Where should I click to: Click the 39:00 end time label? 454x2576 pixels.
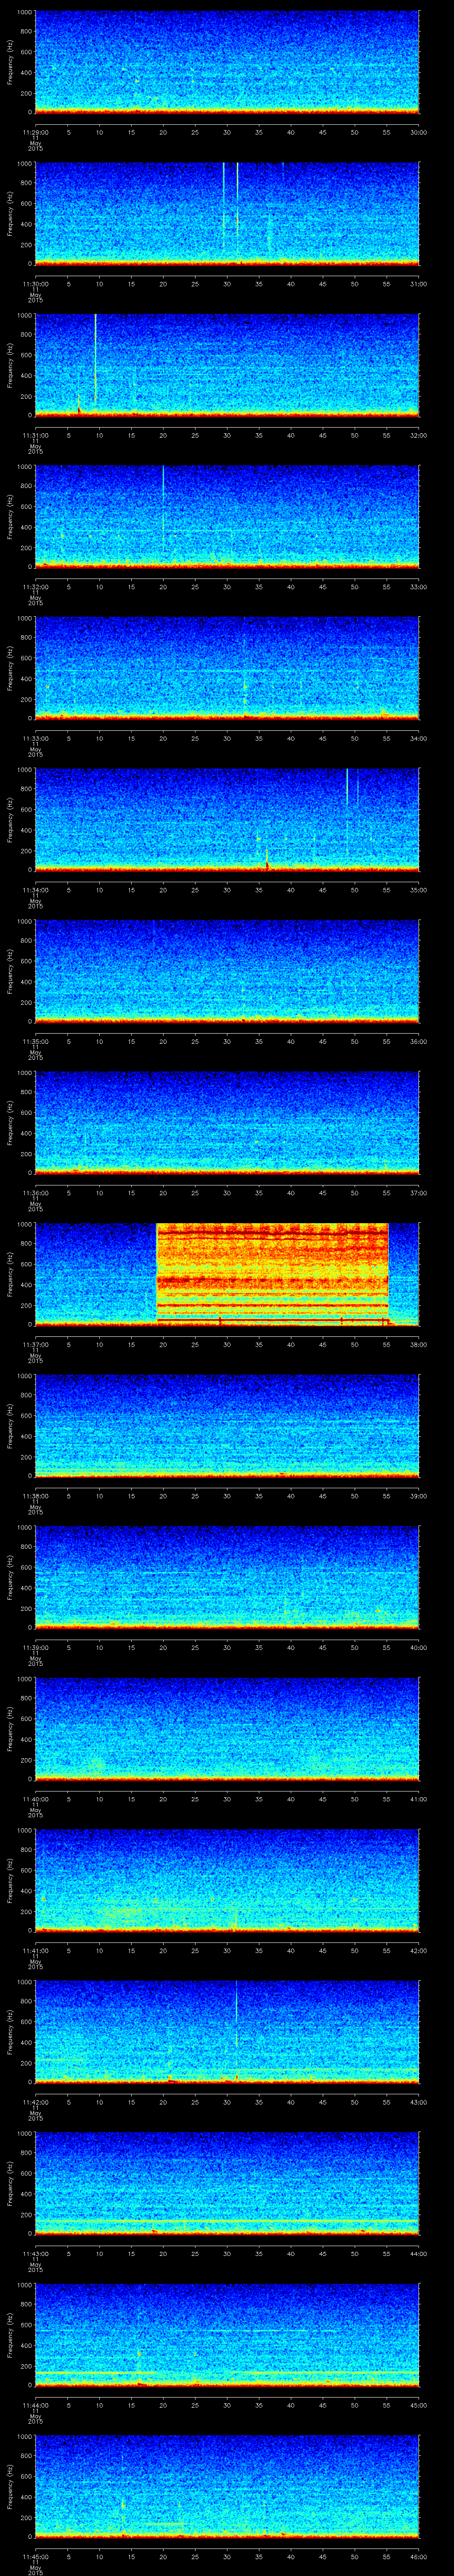(x=418, y=1496)
